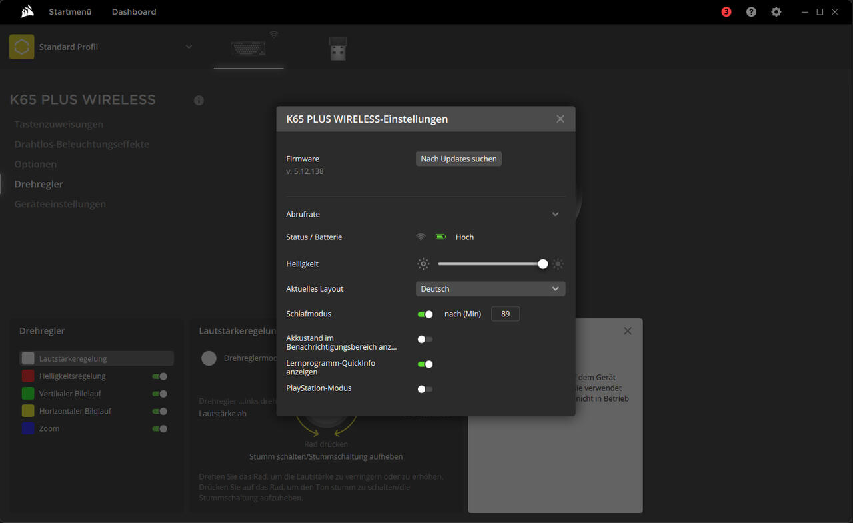Click the blue Zoom color square

coord(28,428)
